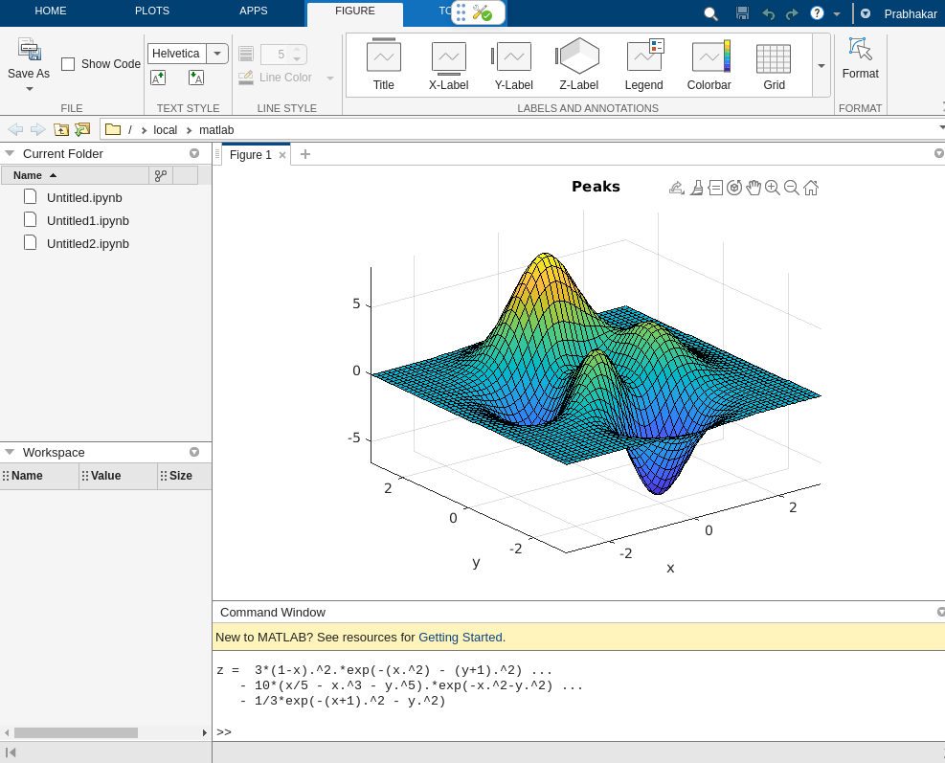Open the Getting Started link
Image resolution: width=945 pixels, height=763 pixels.
tap(460, 637)
